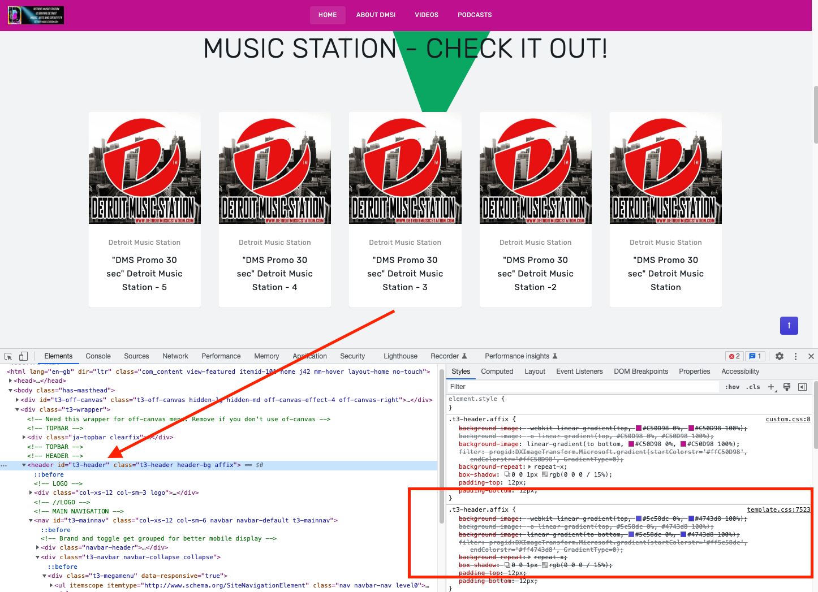818x592 pixels.
Task: Click 'Detroit Music Station -2' card title
Action: point(536,274)
